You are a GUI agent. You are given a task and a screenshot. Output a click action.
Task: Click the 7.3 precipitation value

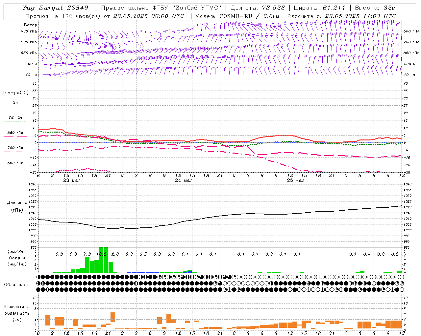[x=87, y=254]
